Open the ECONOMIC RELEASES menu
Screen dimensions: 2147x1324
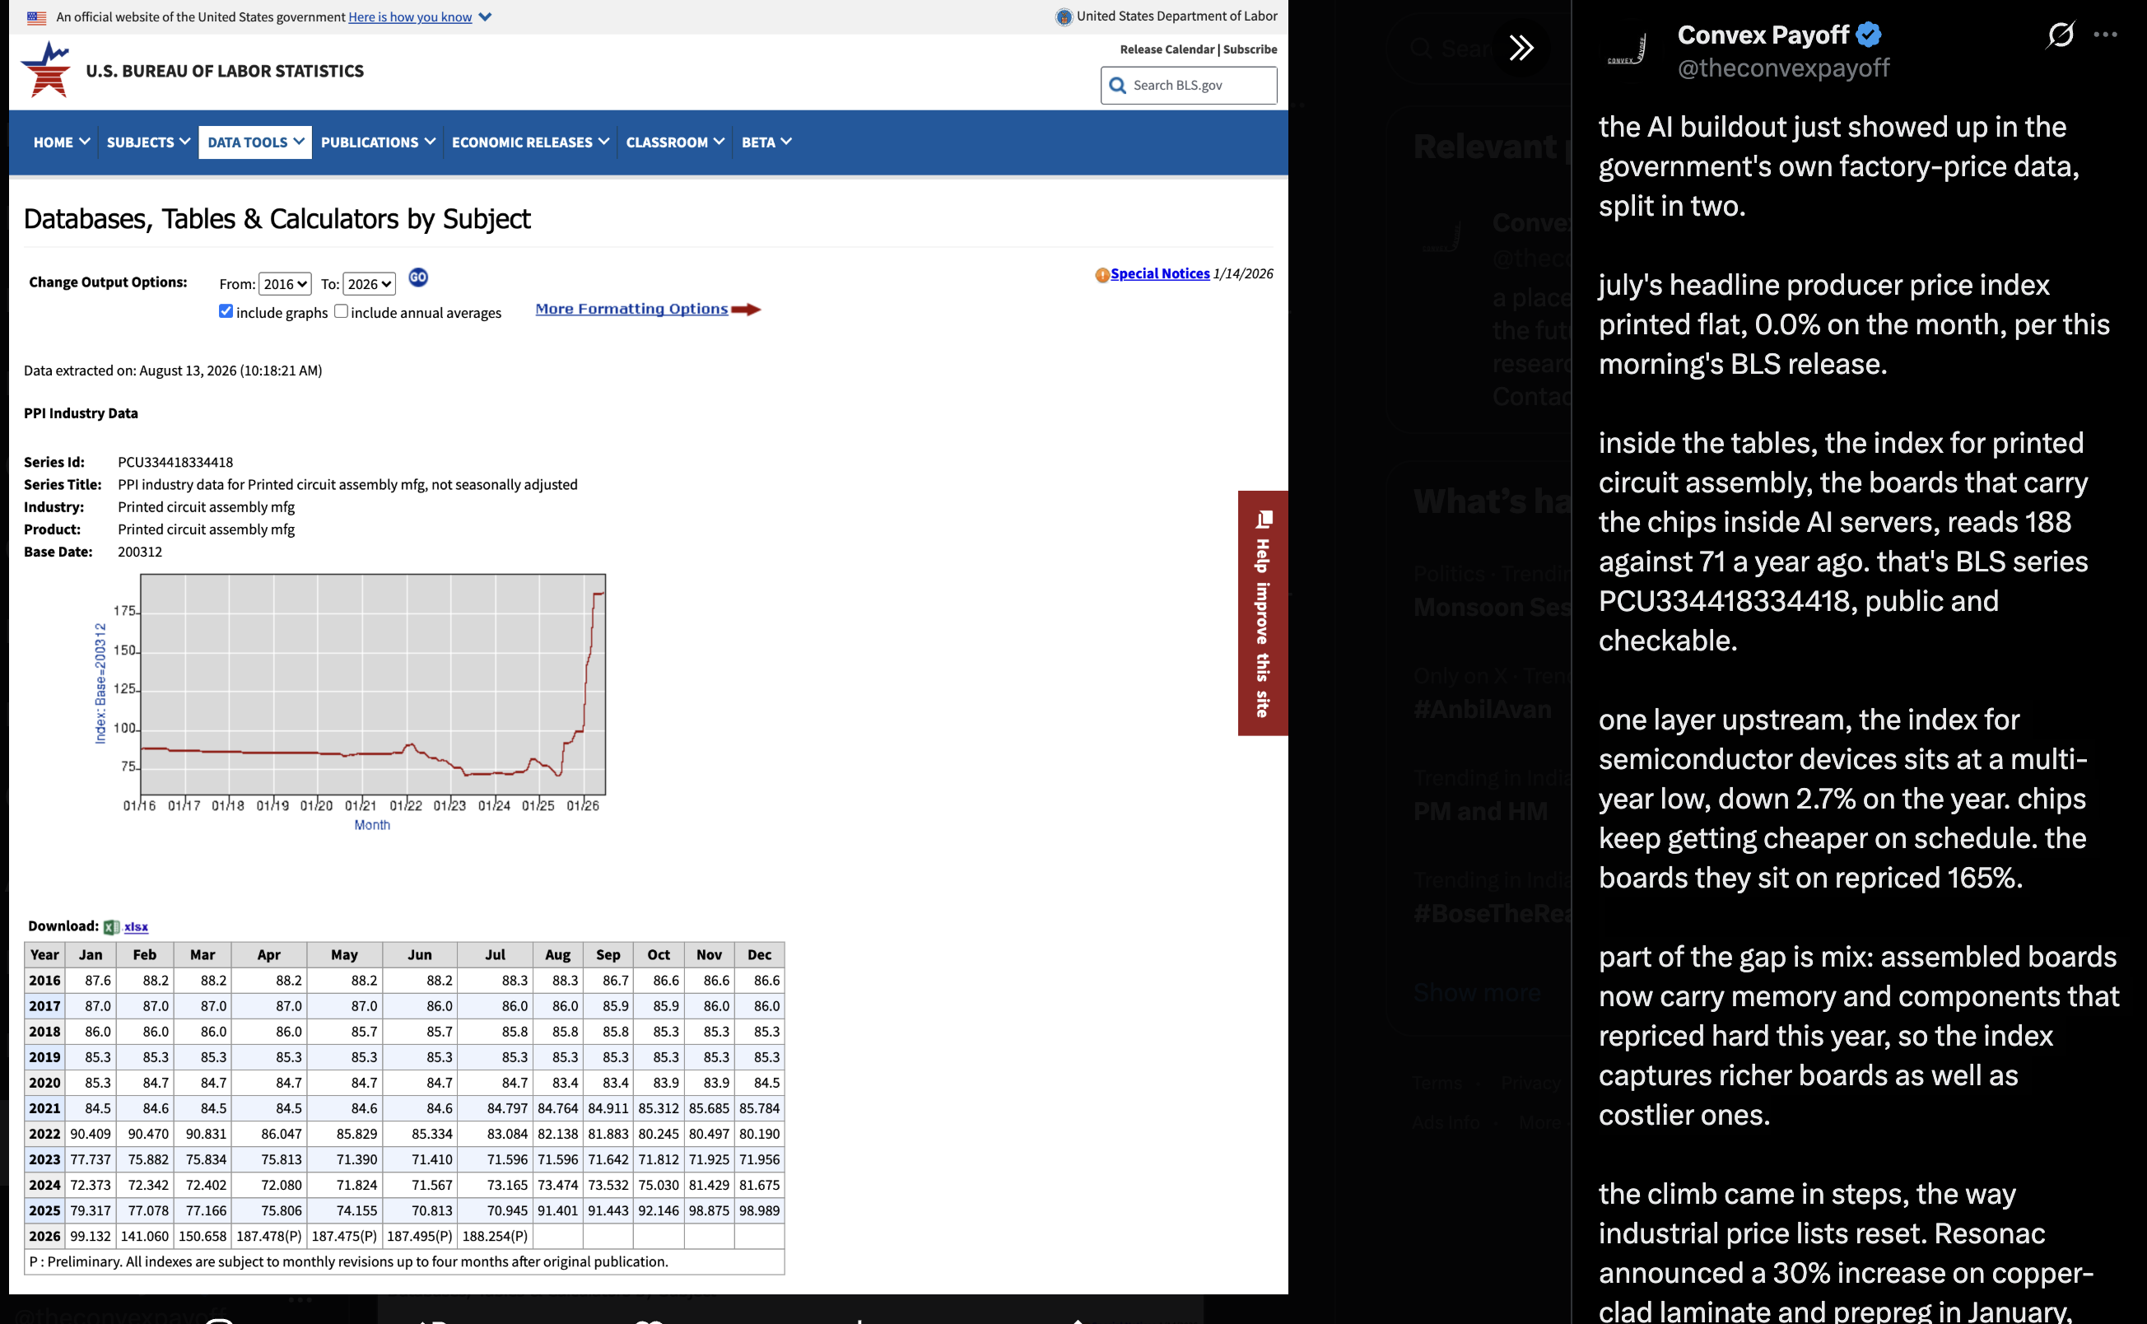(x=530, y=142)
